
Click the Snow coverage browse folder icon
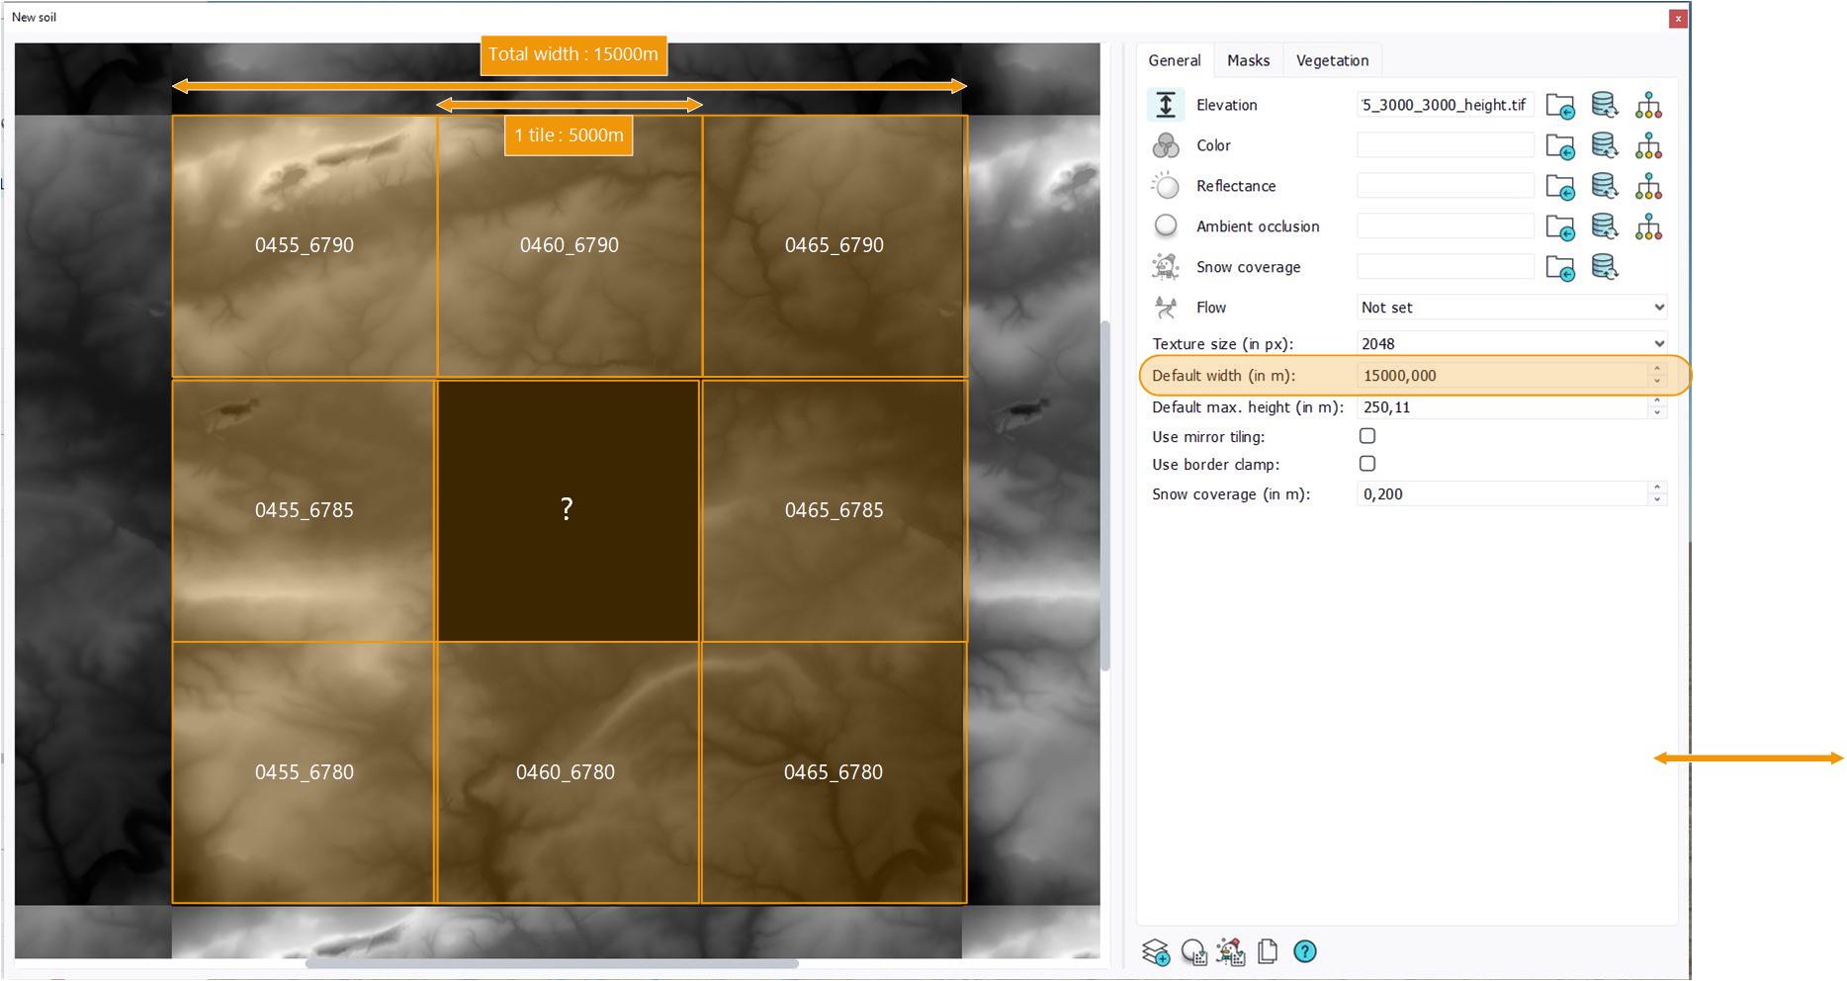tap(1559, 268)
